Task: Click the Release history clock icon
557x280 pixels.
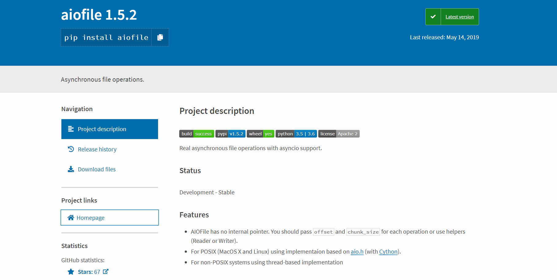Action: click(71, 149)
